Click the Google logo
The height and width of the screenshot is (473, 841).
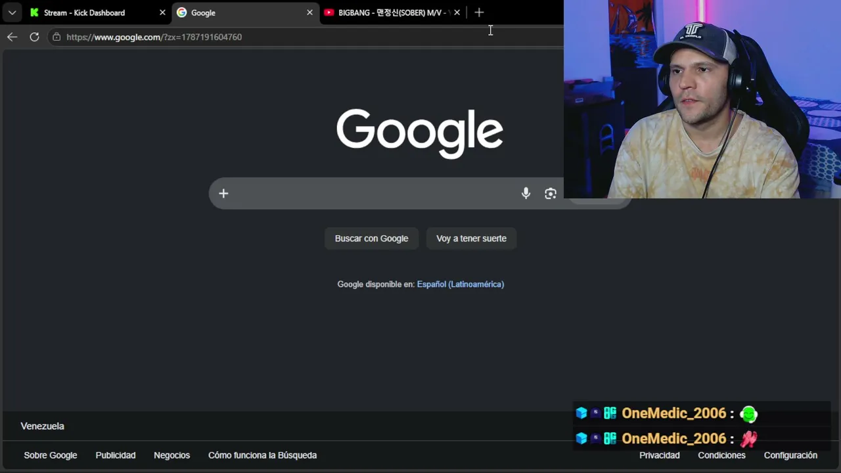coord(420,133)
